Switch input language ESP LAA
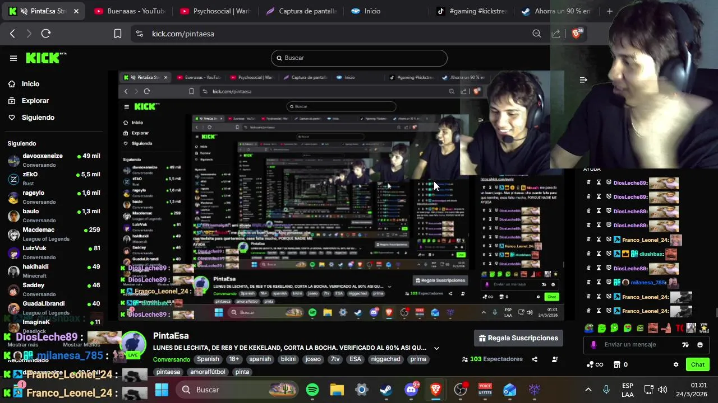Image resolution: width=718 pixels, height=403 pixels. coord(628,390)
